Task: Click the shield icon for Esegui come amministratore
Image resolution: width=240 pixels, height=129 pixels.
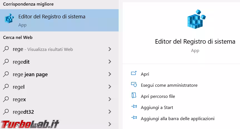Action: pyautogui.click(x=134, y=85)
